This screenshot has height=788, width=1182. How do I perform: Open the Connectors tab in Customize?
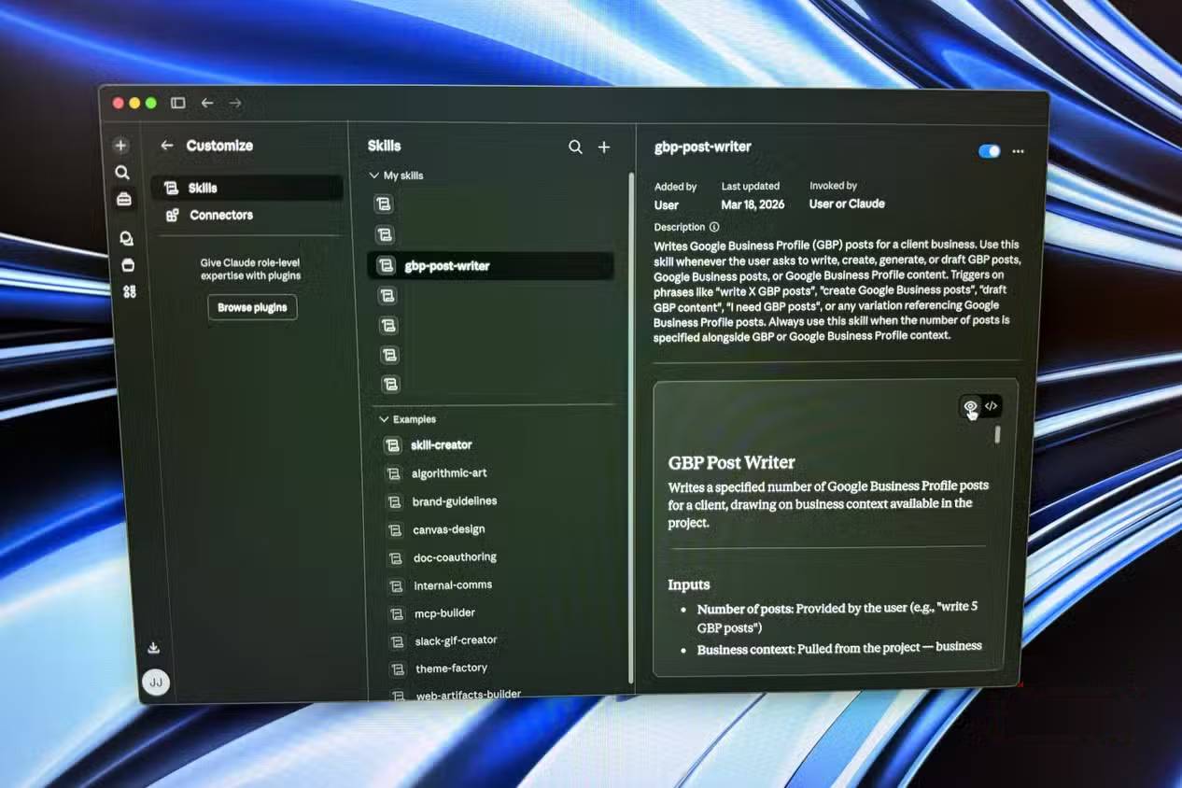248,215
